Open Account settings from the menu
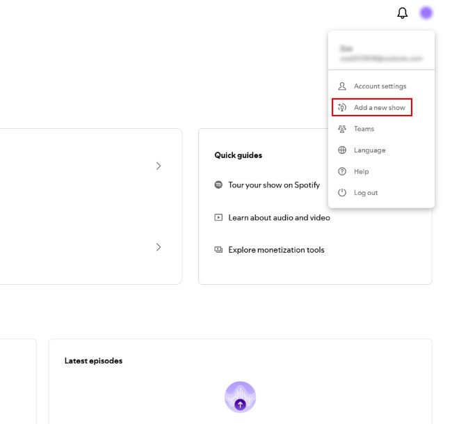Viewport: 452px width, 424px height. pyautogui.click(x=372, y=86)
